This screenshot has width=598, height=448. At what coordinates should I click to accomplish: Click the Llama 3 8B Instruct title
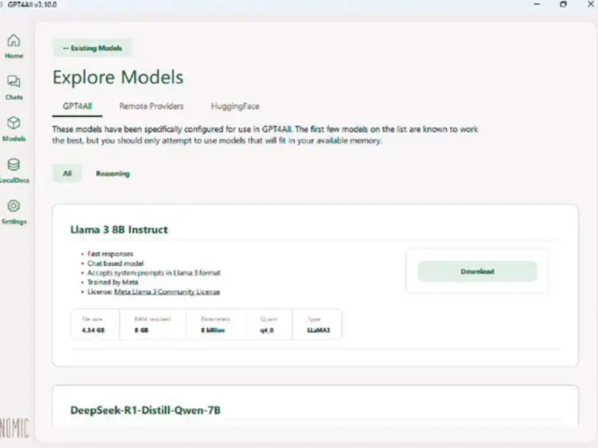119,230
